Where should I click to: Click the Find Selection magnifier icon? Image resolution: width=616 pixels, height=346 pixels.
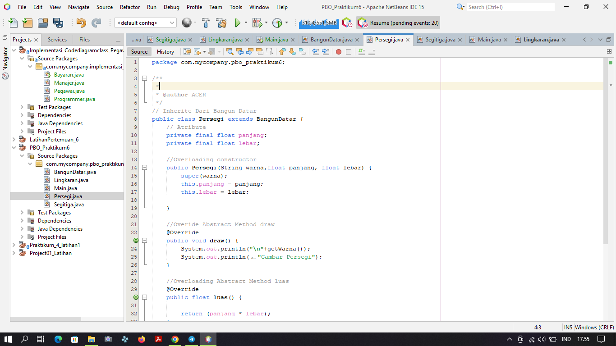[230, 52]
